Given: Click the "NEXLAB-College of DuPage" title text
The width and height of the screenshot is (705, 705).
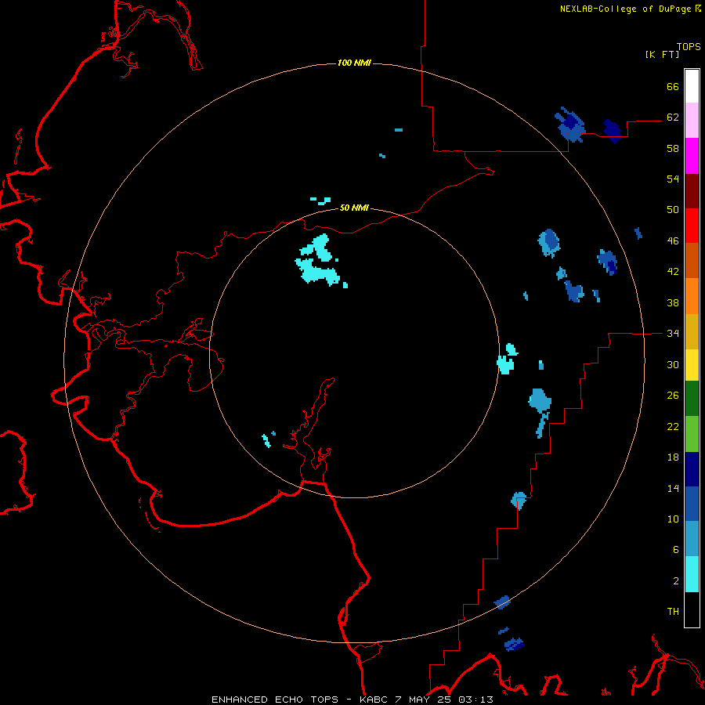Looking at the screenshot, I should coord(625,9).
